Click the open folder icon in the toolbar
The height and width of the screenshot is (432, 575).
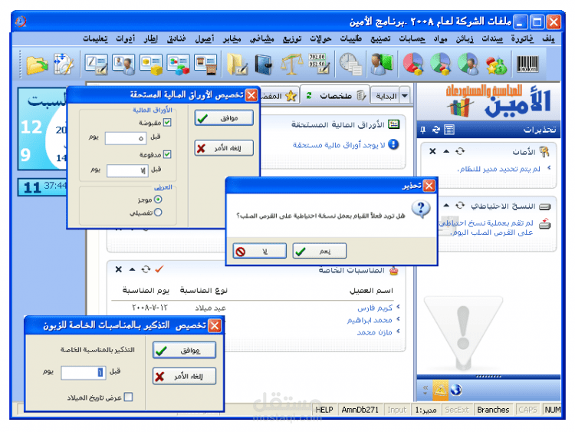tap(37, 64)
